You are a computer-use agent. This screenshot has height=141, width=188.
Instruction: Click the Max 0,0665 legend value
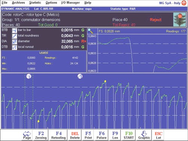[31, 69]
